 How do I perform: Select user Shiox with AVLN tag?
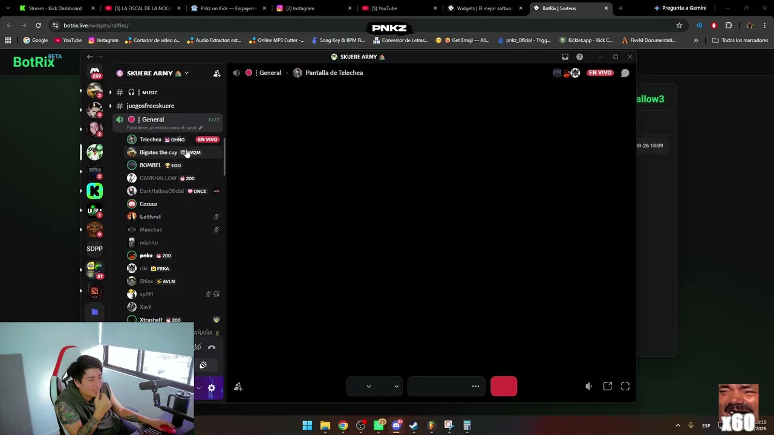click(x=173, y=281)
